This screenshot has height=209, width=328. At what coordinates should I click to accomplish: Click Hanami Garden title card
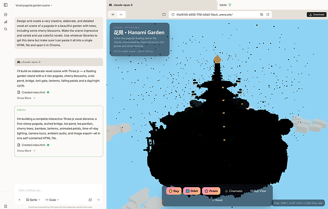(x=140, y=39)
